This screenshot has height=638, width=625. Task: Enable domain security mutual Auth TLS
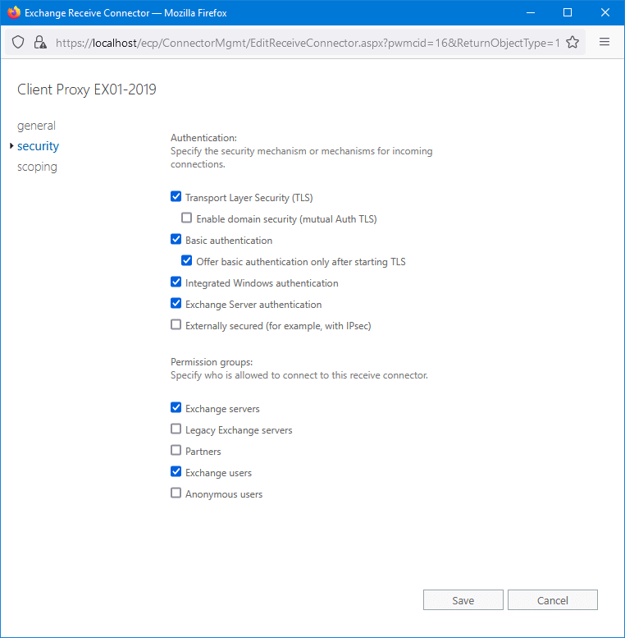coord(187,218)
